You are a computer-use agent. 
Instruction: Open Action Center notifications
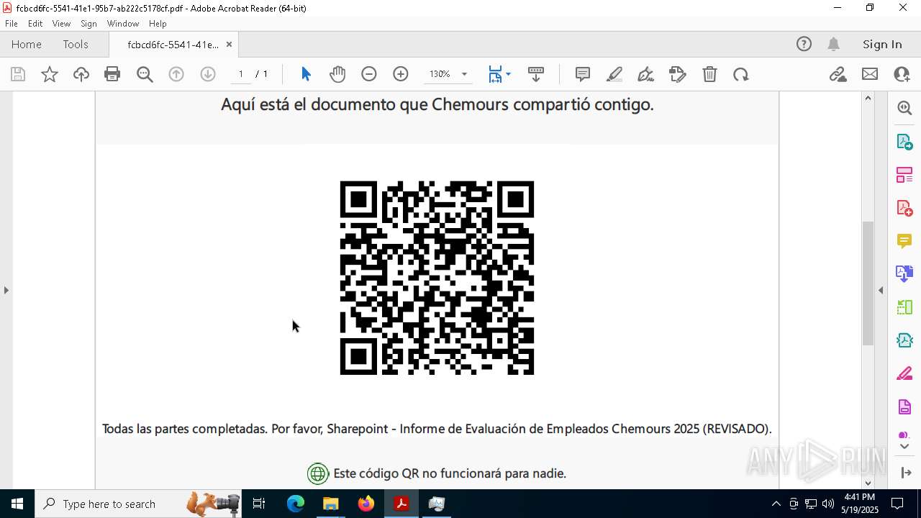tap(897, 504)
